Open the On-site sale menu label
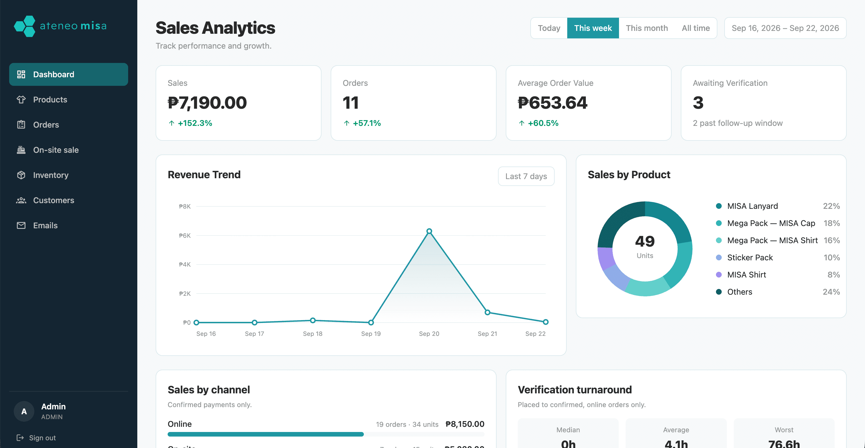This screenshot has height=448, width=865. (x=56, y=150)
